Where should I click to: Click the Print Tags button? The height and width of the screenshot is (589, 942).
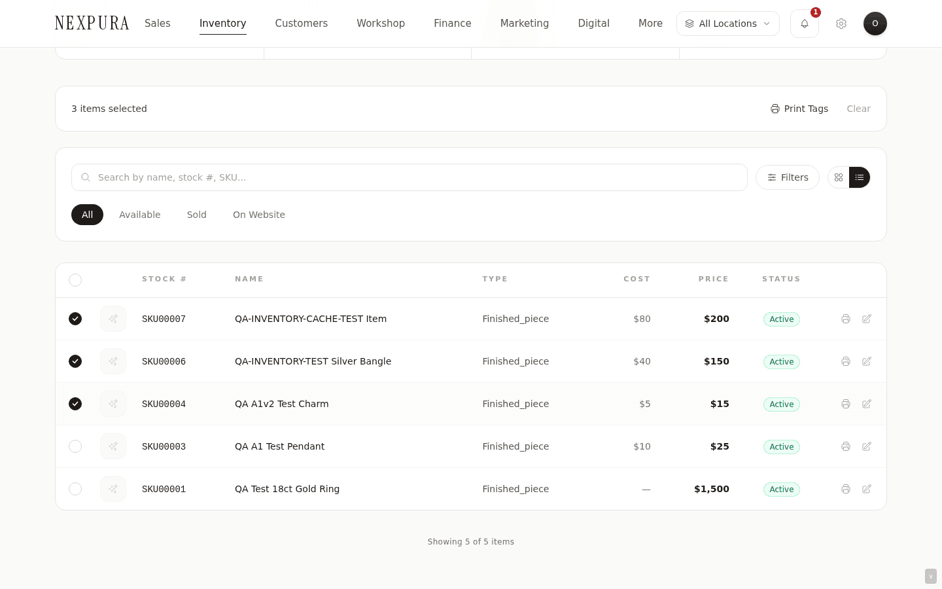click(799, 109)
